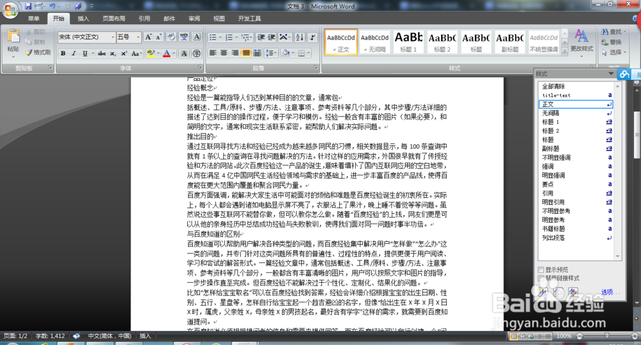Viewport: 641px width, 345px height.
Task: Open text highlight color yellow swatch
Action: (x=151, y=54)
